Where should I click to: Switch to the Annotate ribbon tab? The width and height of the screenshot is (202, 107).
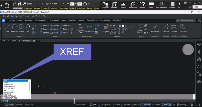coord(29,20)
